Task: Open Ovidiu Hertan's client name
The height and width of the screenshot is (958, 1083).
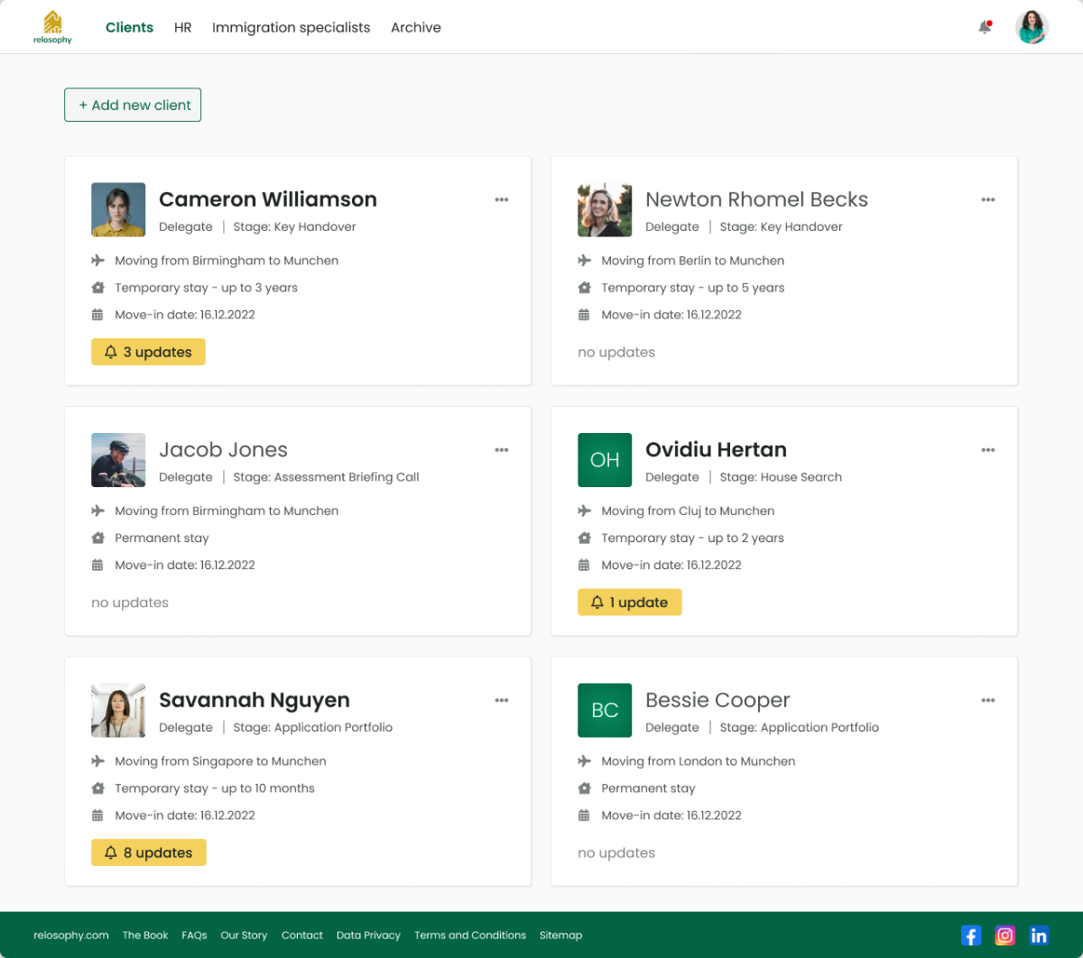Action: (716, 450)
